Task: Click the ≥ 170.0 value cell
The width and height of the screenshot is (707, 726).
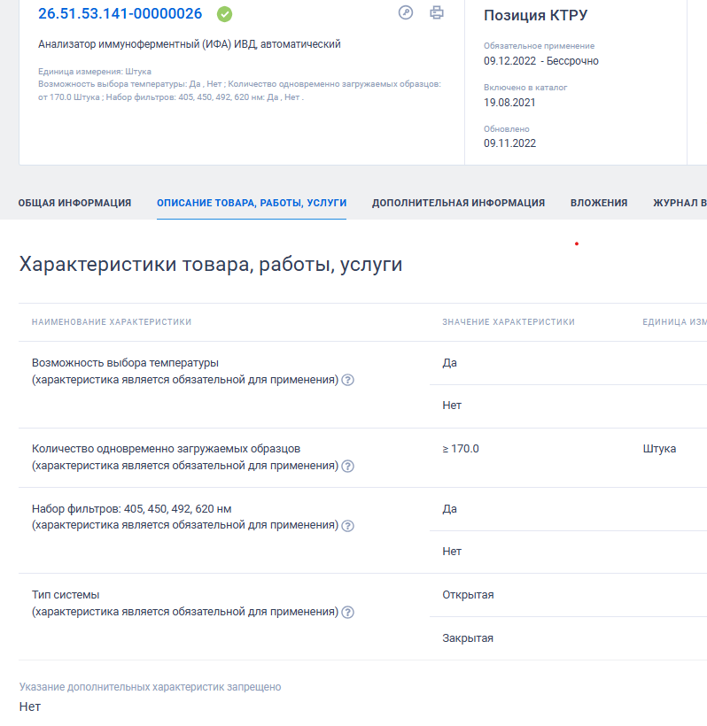Action: [x=461, y=449]
